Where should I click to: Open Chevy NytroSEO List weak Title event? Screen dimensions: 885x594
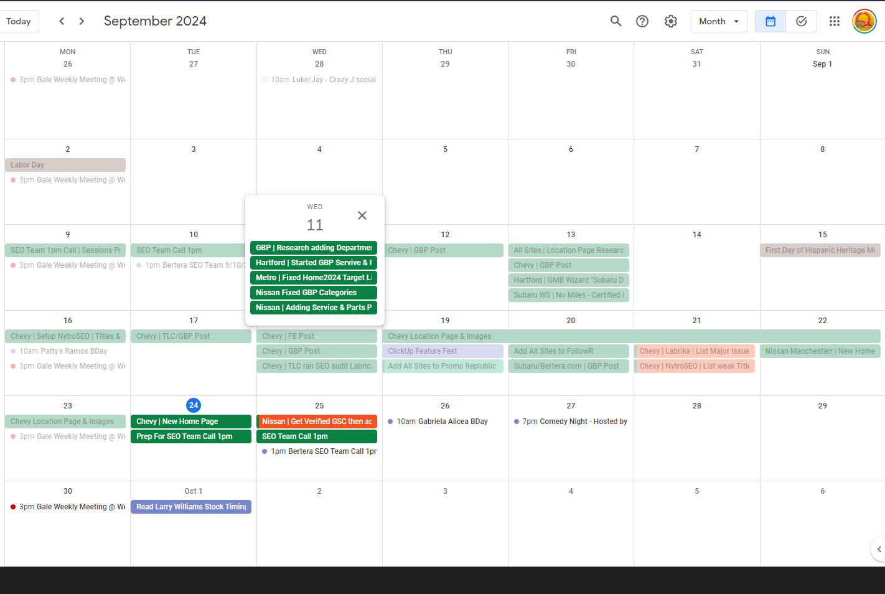tap(695, 366)
